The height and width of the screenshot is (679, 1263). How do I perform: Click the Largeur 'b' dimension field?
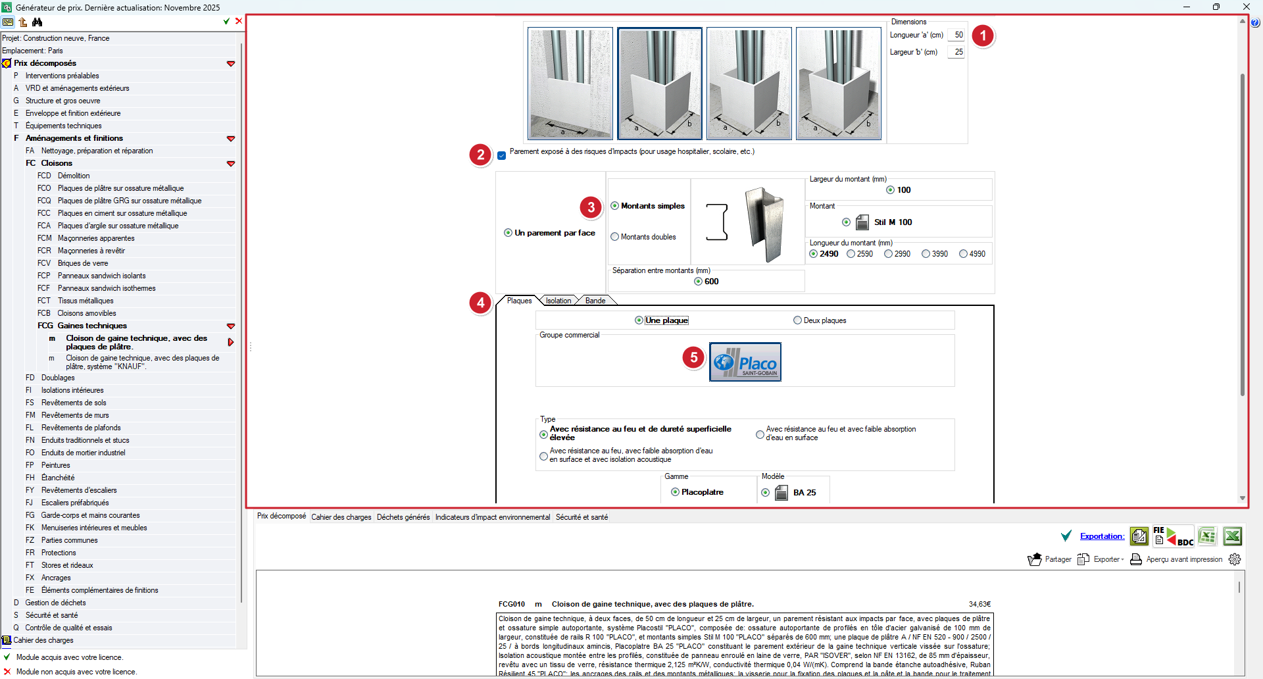point(956,52)
